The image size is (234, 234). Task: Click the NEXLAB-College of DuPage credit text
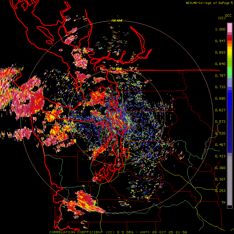[x=209, y=3]
